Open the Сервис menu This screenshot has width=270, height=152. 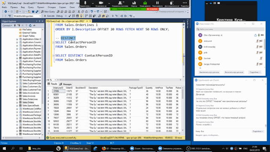(x=62, y=7)
